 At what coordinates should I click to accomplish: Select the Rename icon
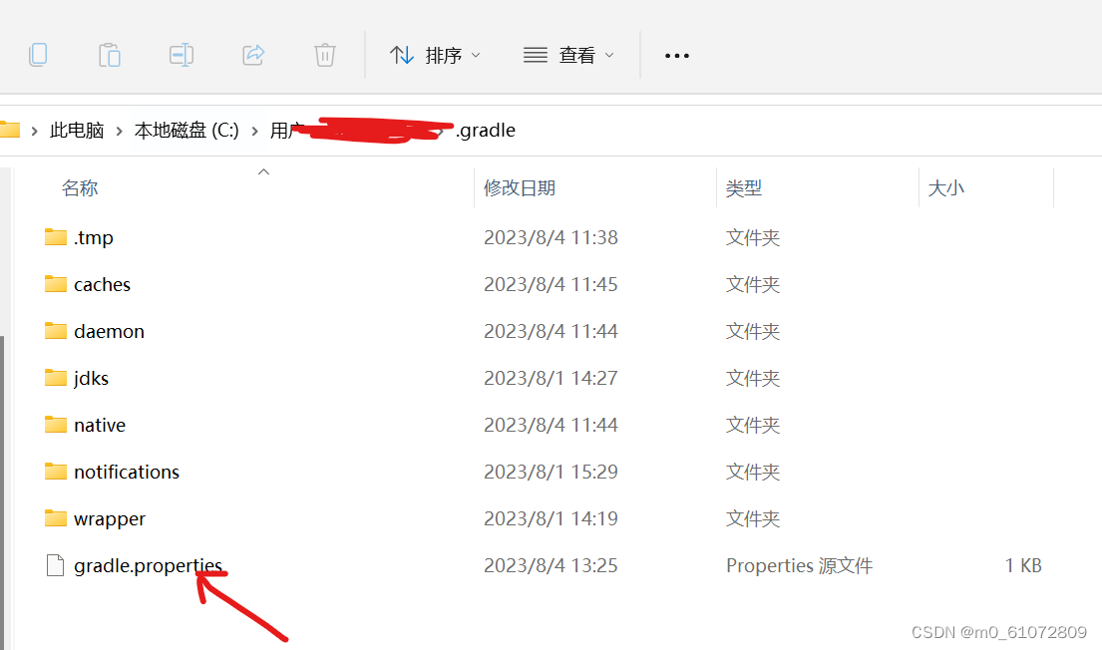click(182, 55)
